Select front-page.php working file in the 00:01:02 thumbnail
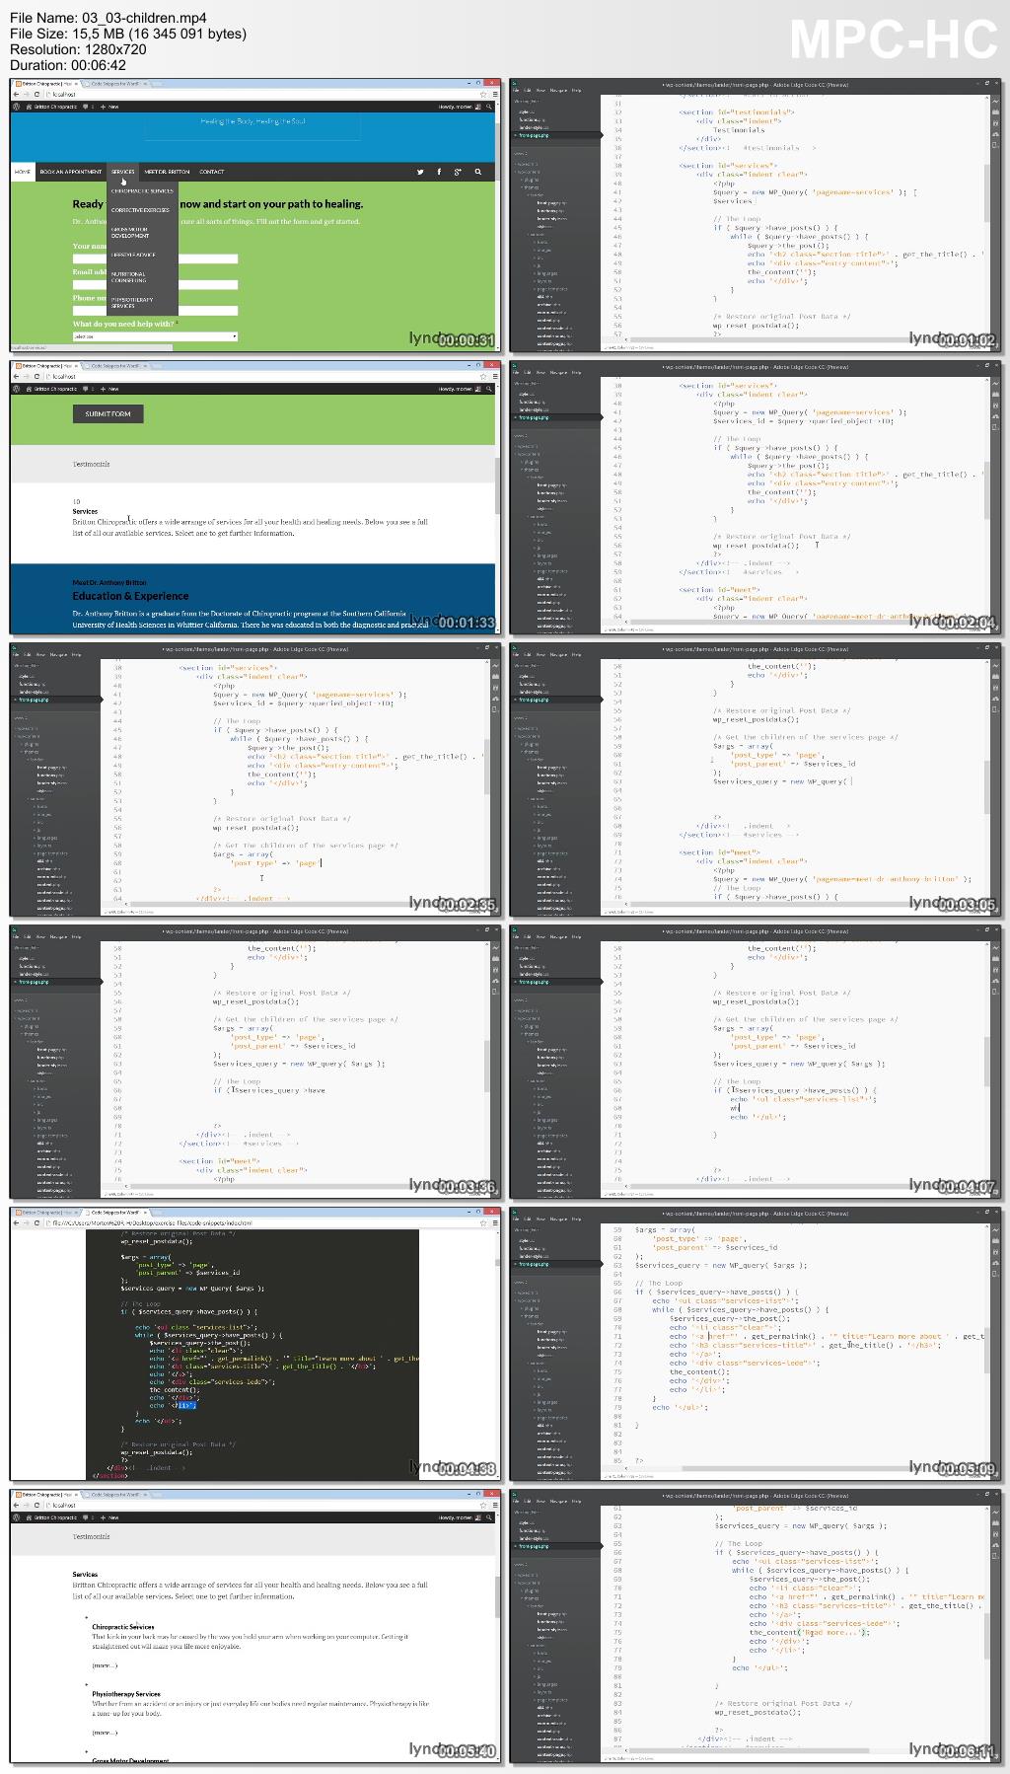 click(554, 134)
